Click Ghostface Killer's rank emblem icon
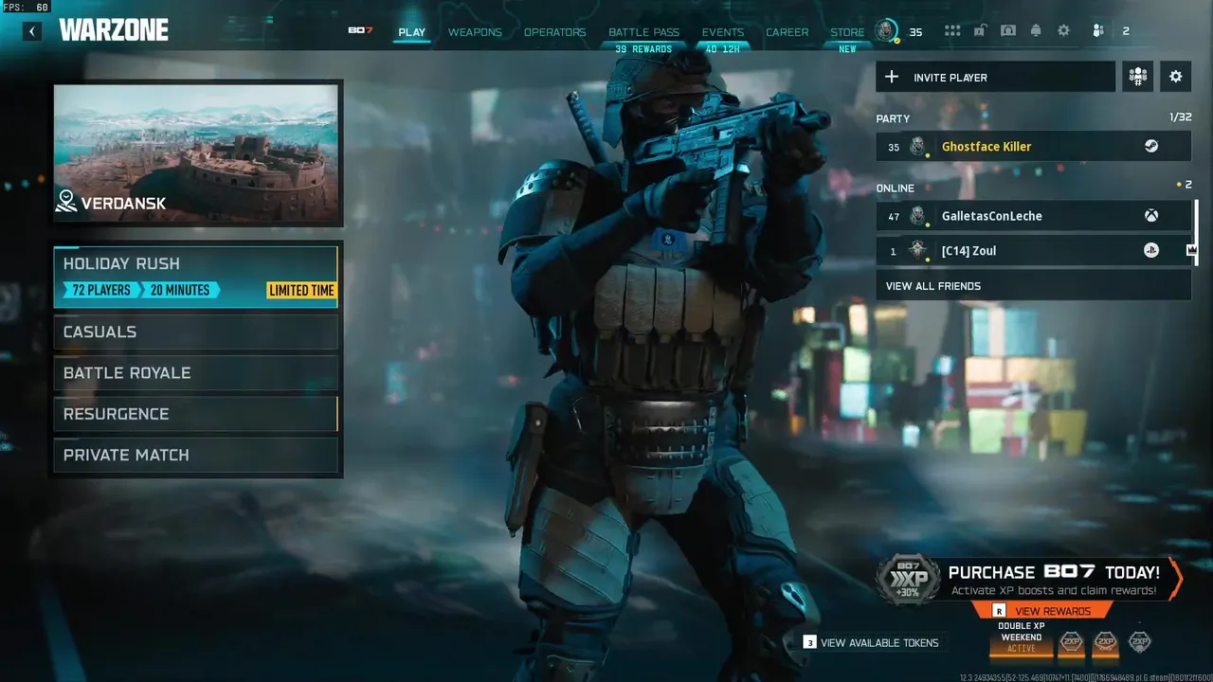 point(917,147)
